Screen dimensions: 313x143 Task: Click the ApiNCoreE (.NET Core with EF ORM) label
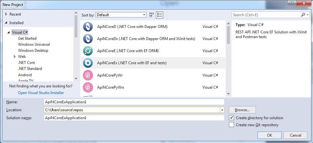click(x=128, y=51)
